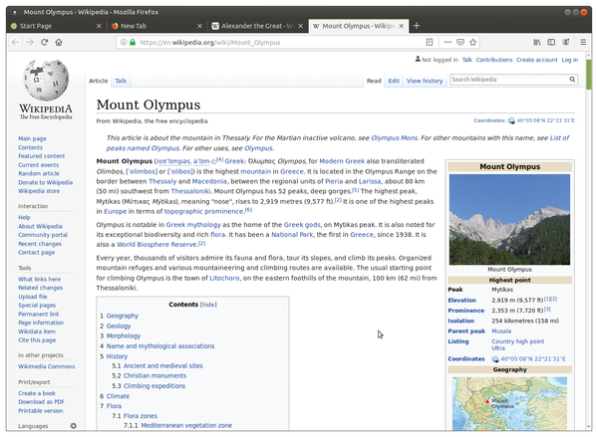Image resolution: width=598 pixels, height=437 pixels.
Task: Open the article Talk tab
Action: coord(121,81)
